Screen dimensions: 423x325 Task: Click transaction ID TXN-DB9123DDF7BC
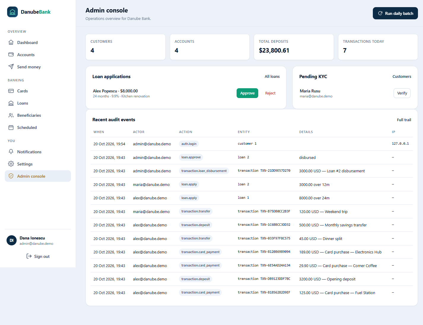pyautogui.click(x=275, y=279)
